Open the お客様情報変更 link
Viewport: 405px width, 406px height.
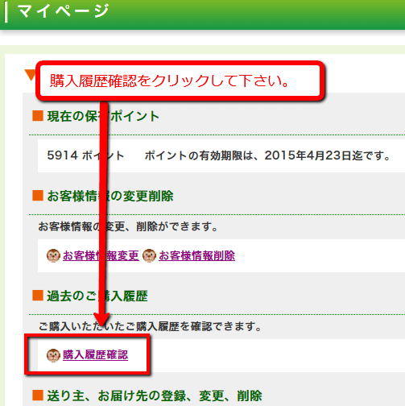pyautogui.click(x=101, y=255)
